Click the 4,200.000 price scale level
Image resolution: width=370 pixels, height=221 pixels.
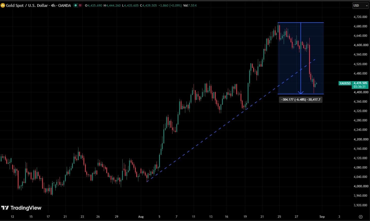point(360,139)
